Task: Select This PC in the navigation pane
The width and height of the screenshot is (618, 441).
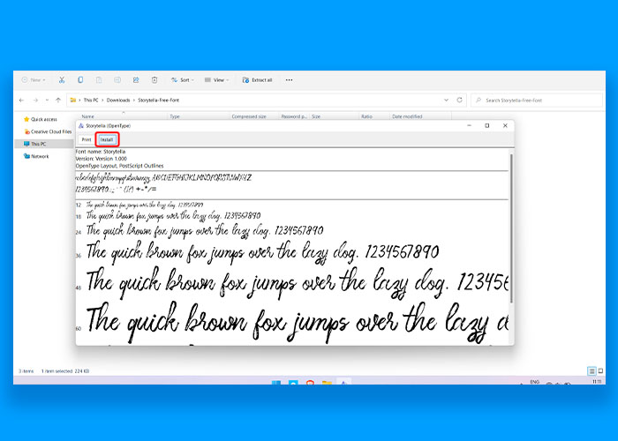Action: click(x=35, y=144)
